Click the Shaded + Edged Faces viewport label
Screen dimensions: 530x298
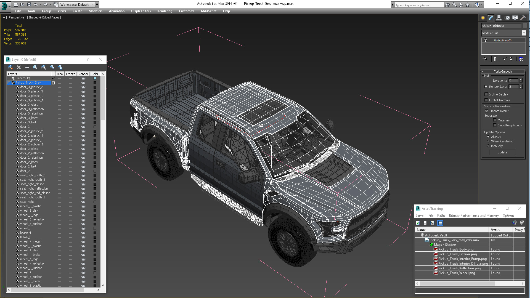pos(44,17)
